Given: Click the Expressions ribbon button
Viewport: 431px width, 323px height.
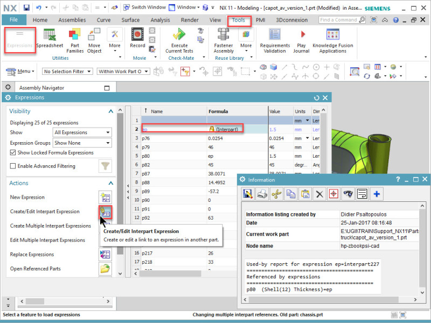Looking at the screenshot, I should click(x=20, y=40).
